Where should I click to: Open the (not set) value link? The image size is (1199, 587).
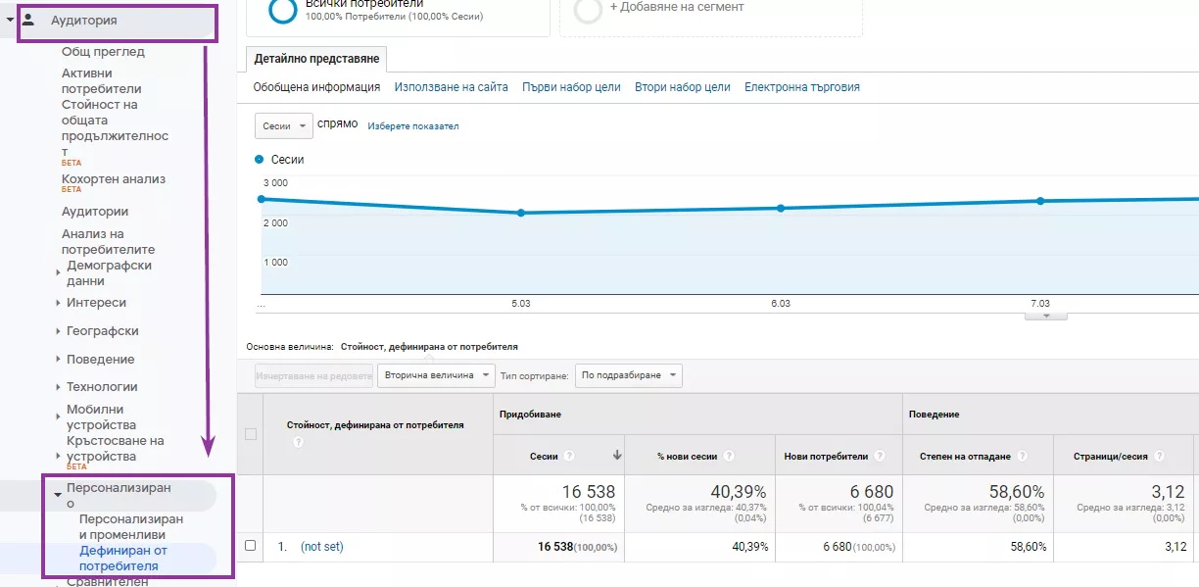coord(321,547)
